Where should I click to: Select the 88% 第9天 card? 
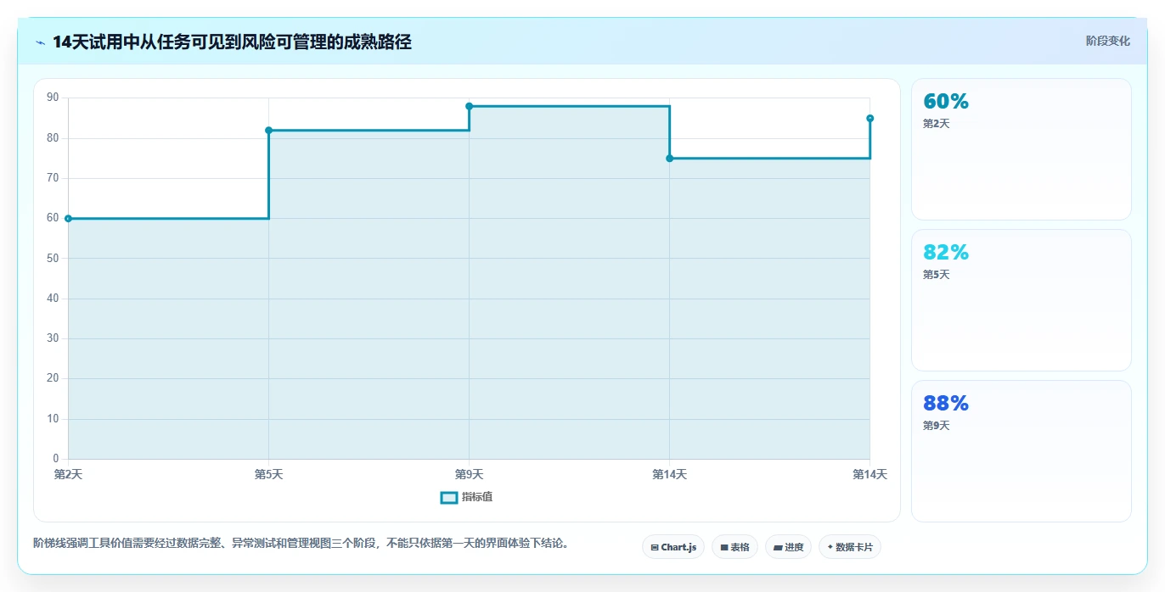[1021, 451]
